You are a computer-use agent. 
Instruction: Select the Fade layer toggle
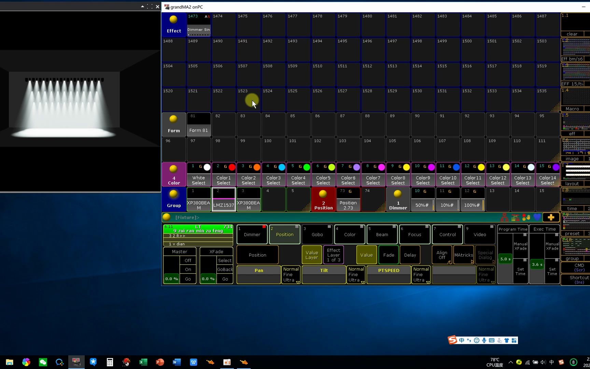(389, 255)
